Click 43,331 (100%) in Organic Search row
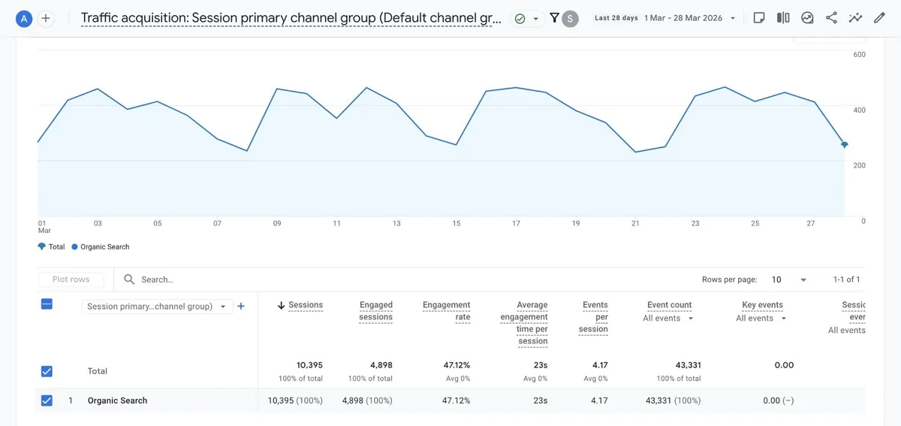The width and height of the screenshot is (901, 426). (673, 400)
